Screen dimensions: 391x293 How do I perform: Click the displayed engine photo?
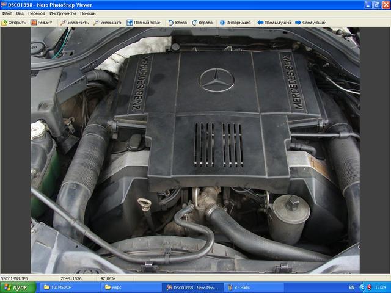pos(195,151)
